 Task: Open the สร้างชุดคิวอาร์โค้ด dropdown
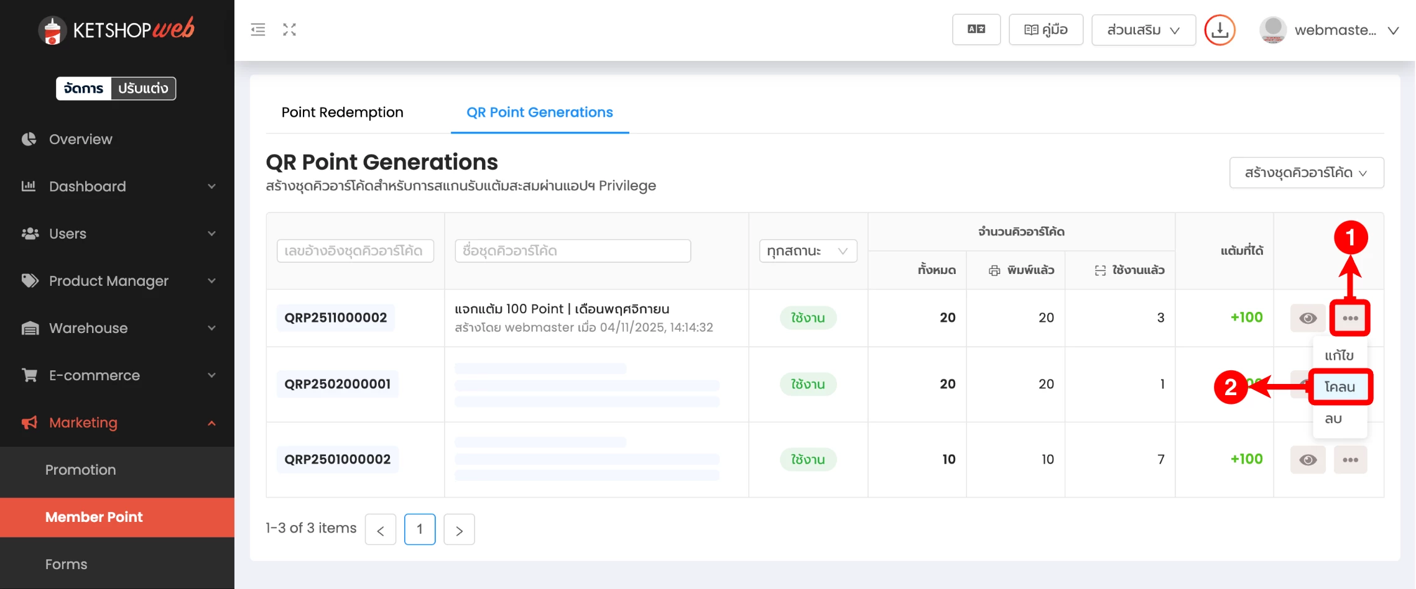coord(1306,173)
